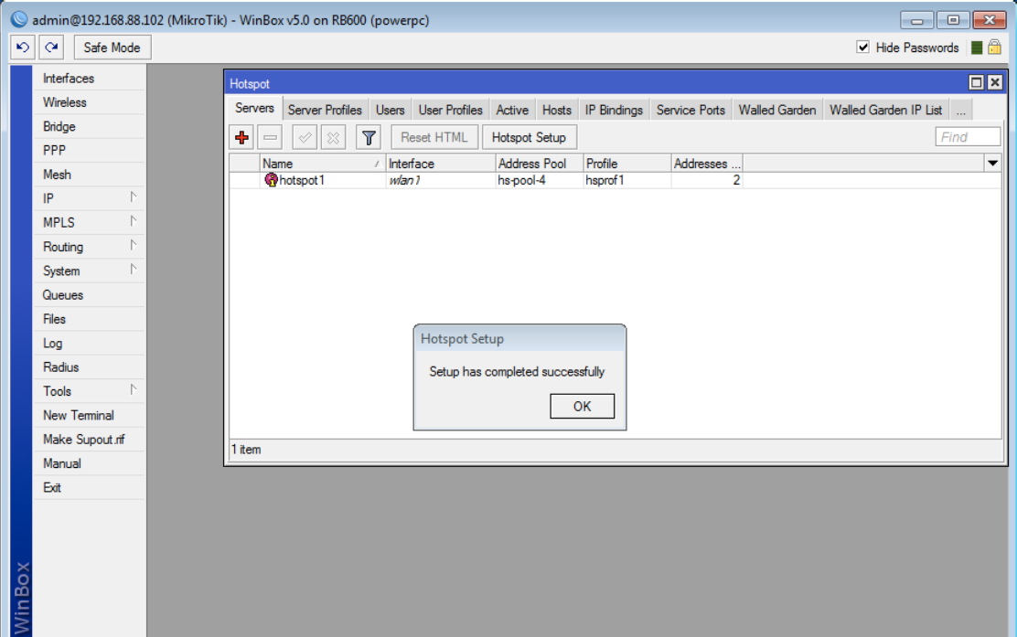Switch to the Service Ports tab
The image size is (1017, 637).
[690, 111]
